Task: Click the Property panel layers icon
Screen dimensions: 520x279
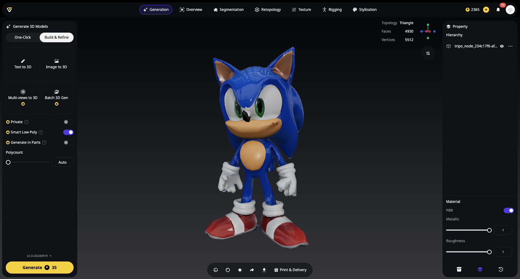Action: coord(449,27)
